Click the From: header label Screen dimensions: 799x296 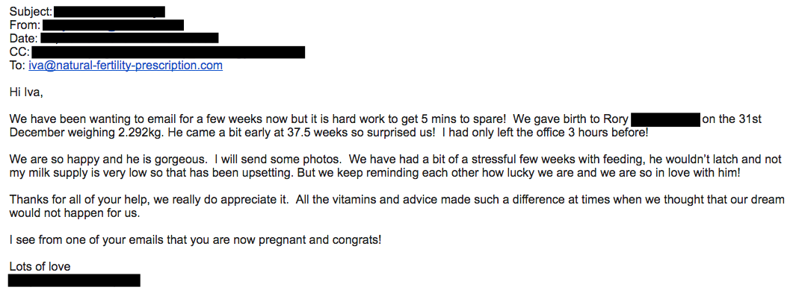[x=25, y=25]
